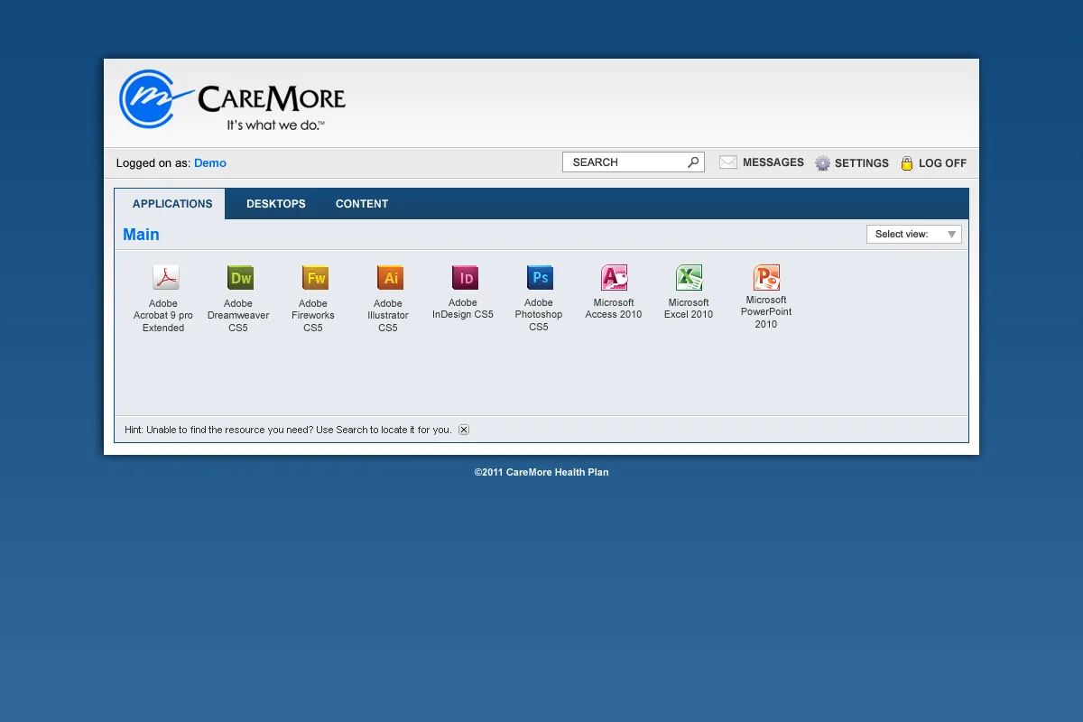Dismiss the hint with the X button
Viewport: 1083px width, 722px height.
click(x=464, y=430)
